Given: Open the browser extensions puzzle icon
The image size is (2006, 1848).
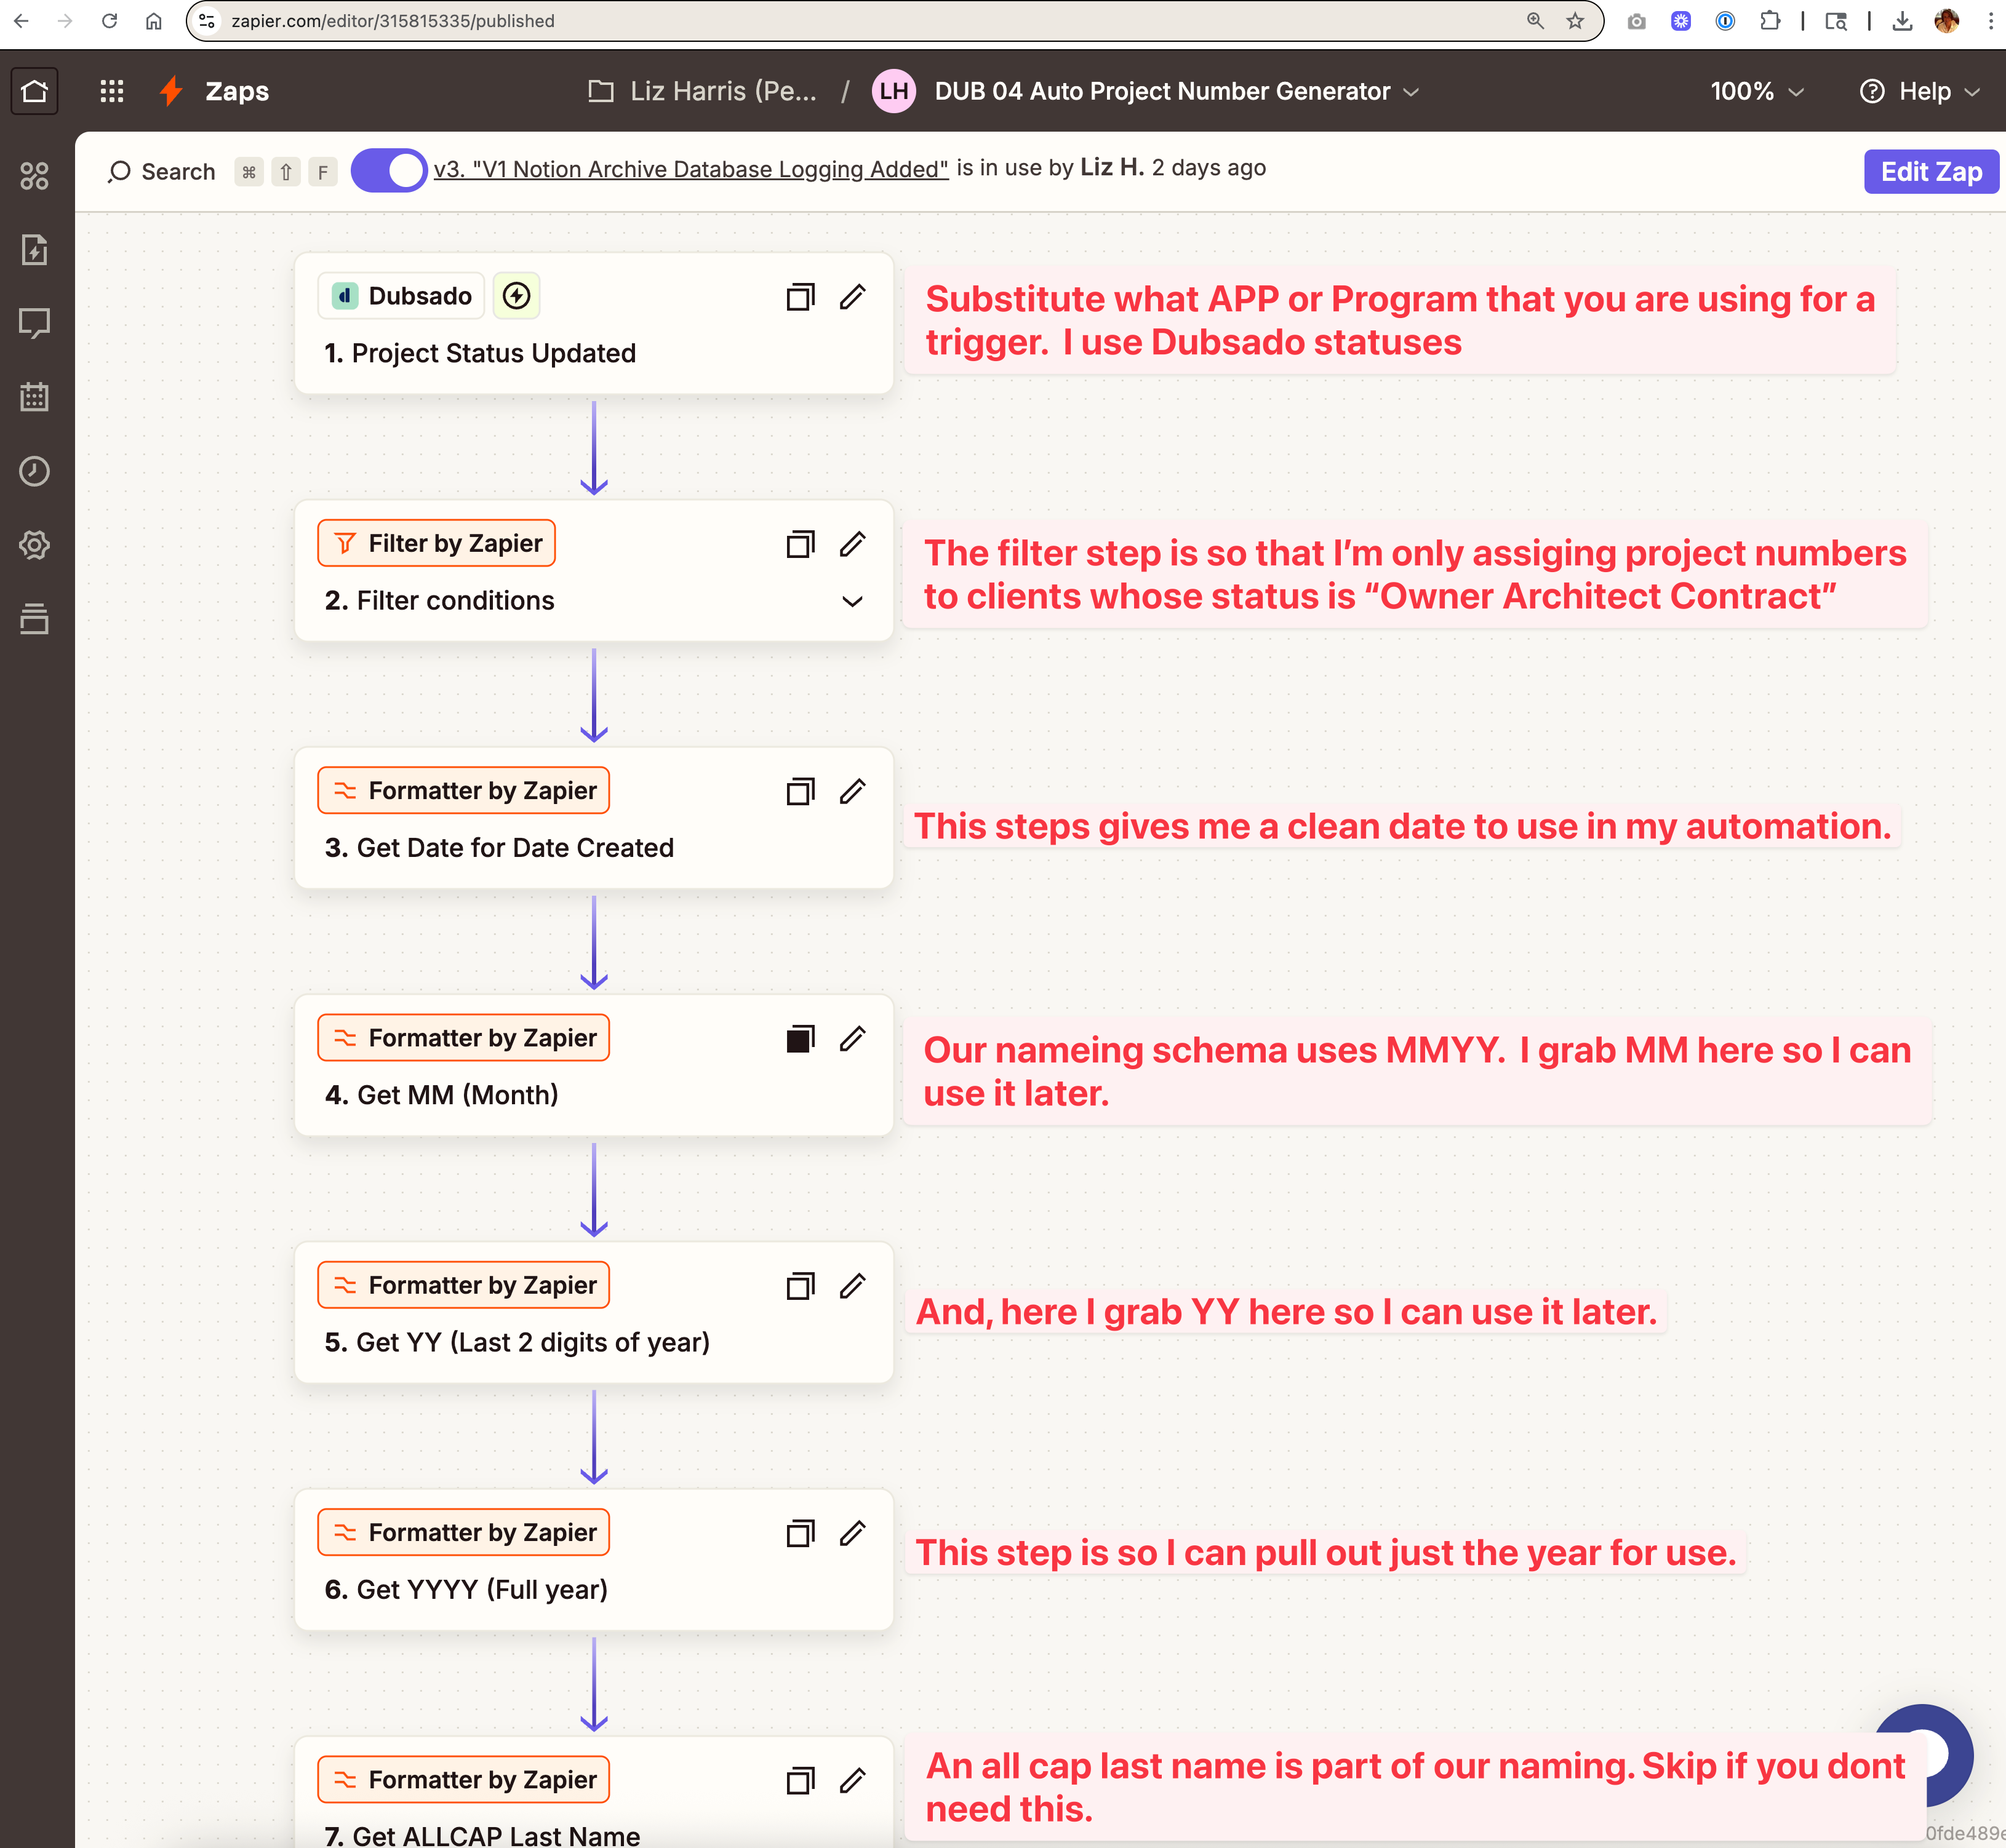Looking at the screenshot, I should [1770, 21].
